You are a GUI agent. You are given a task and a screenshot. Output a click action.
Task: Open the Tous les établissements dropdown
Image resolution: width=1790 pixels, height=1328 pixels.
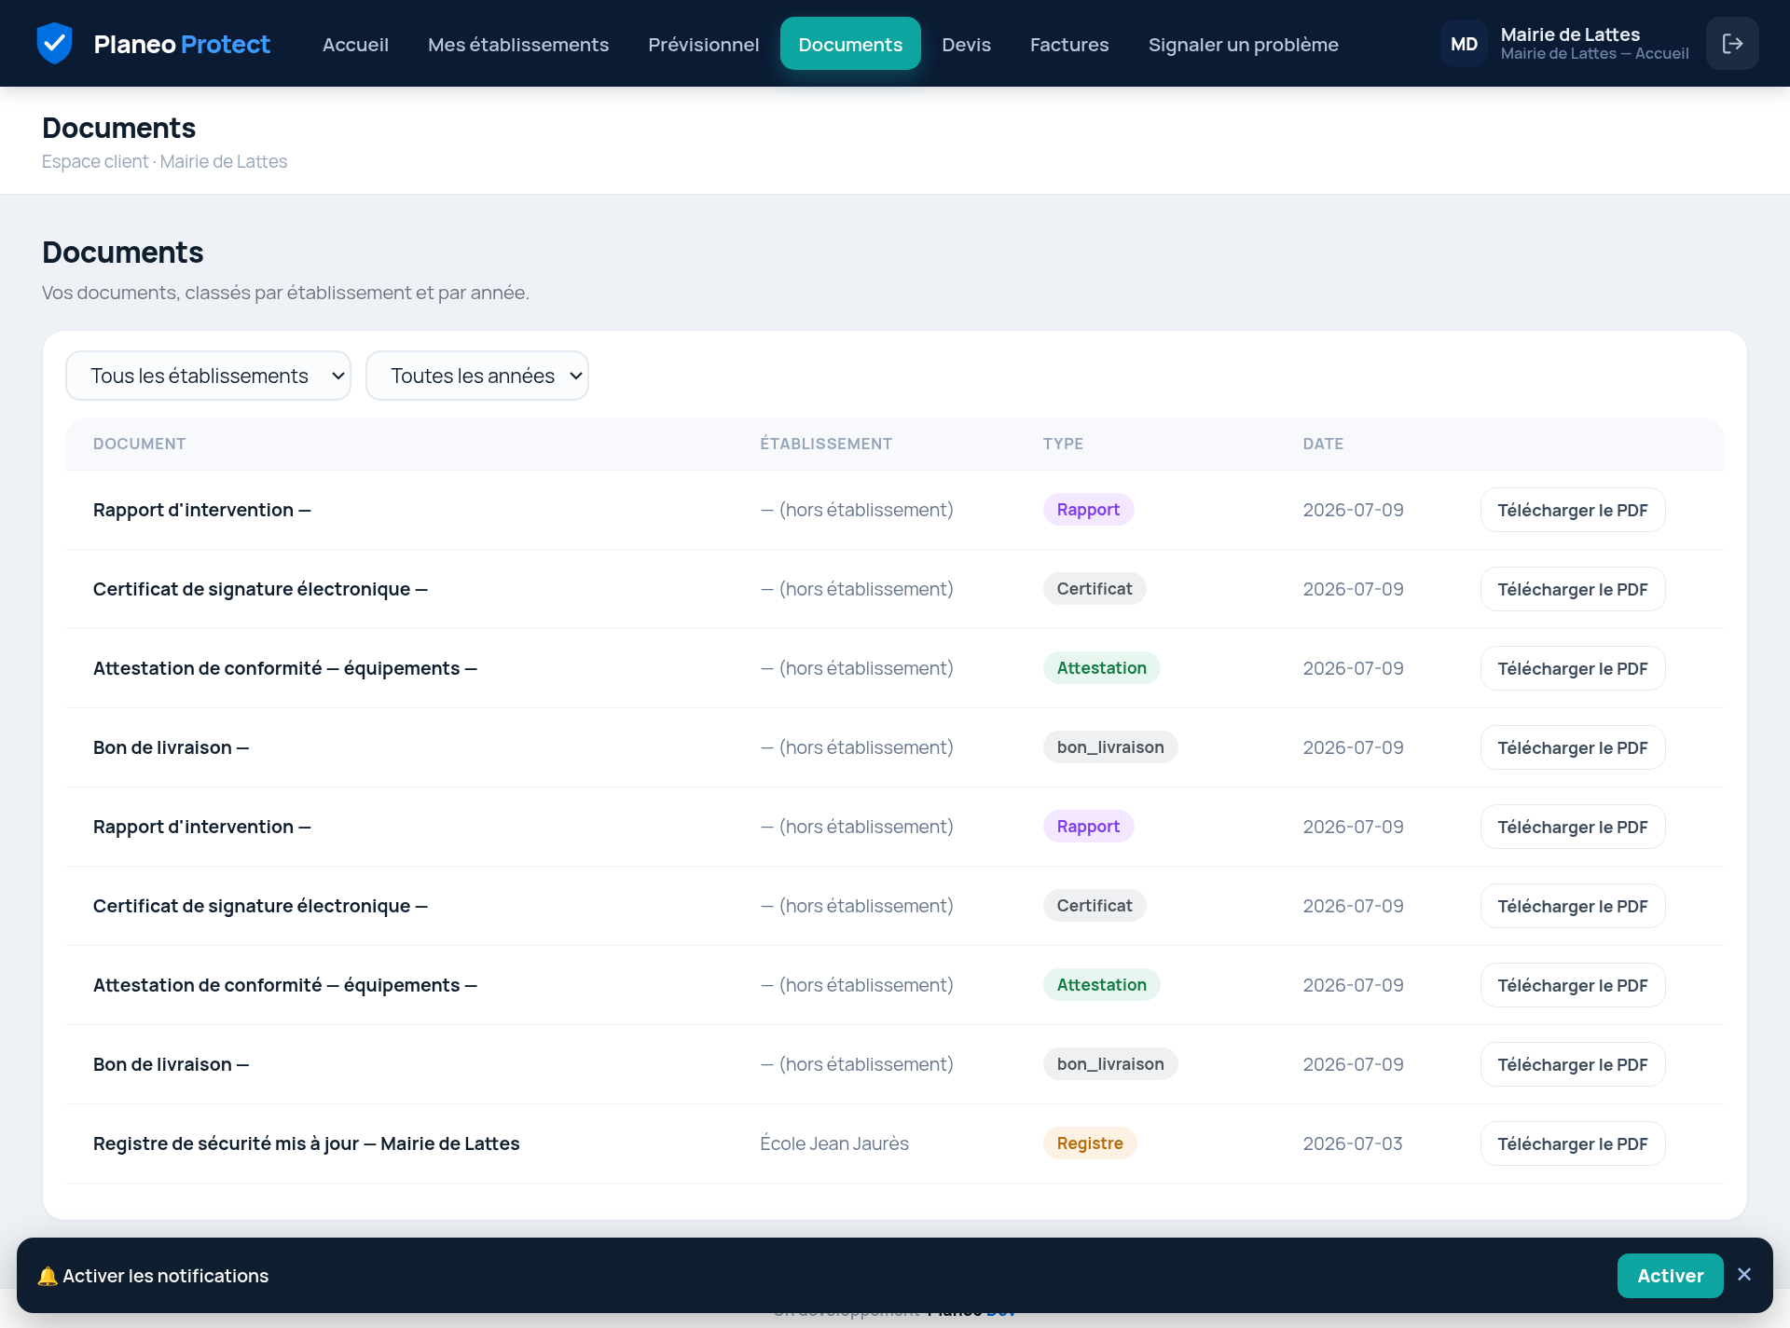click(x=208, y=376)
